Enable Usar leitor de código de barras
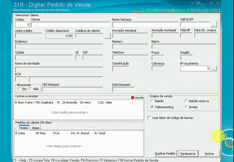234x162 pixels. coord(149,118)
